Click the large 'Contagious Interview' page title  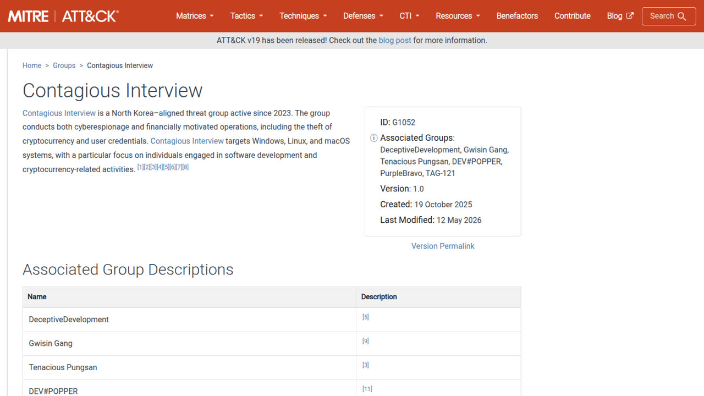[x=113, y=91]
